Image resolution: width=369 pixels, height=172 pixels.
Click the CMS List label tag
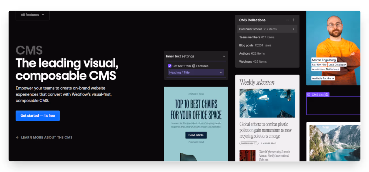tap(318, 95)
